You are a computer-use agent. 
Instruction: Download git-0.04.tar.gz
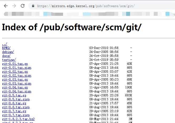(x=15, y=87)
